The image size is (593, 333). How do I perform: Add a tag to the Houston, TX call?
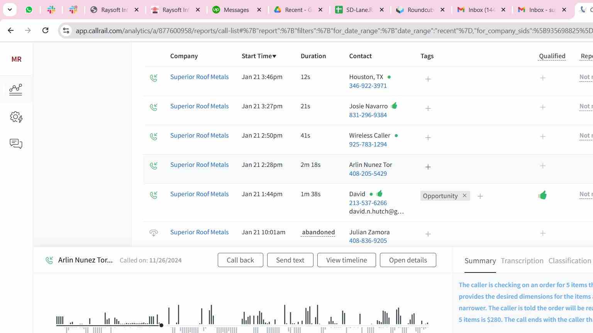(428, 79)
